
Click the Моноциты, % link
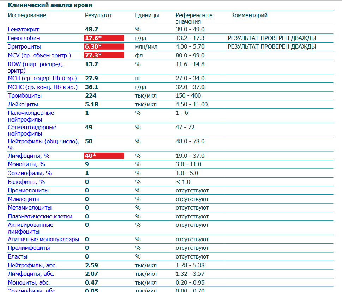pos(26,164)
